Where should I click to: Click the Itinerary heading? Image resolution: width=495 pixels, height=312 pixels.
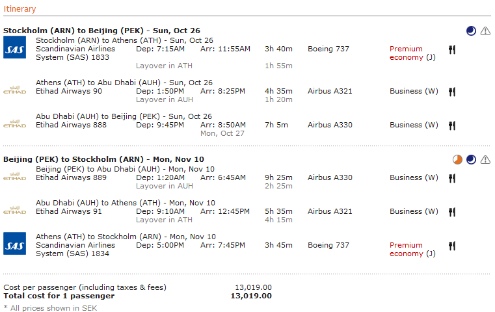coord(20,9)
